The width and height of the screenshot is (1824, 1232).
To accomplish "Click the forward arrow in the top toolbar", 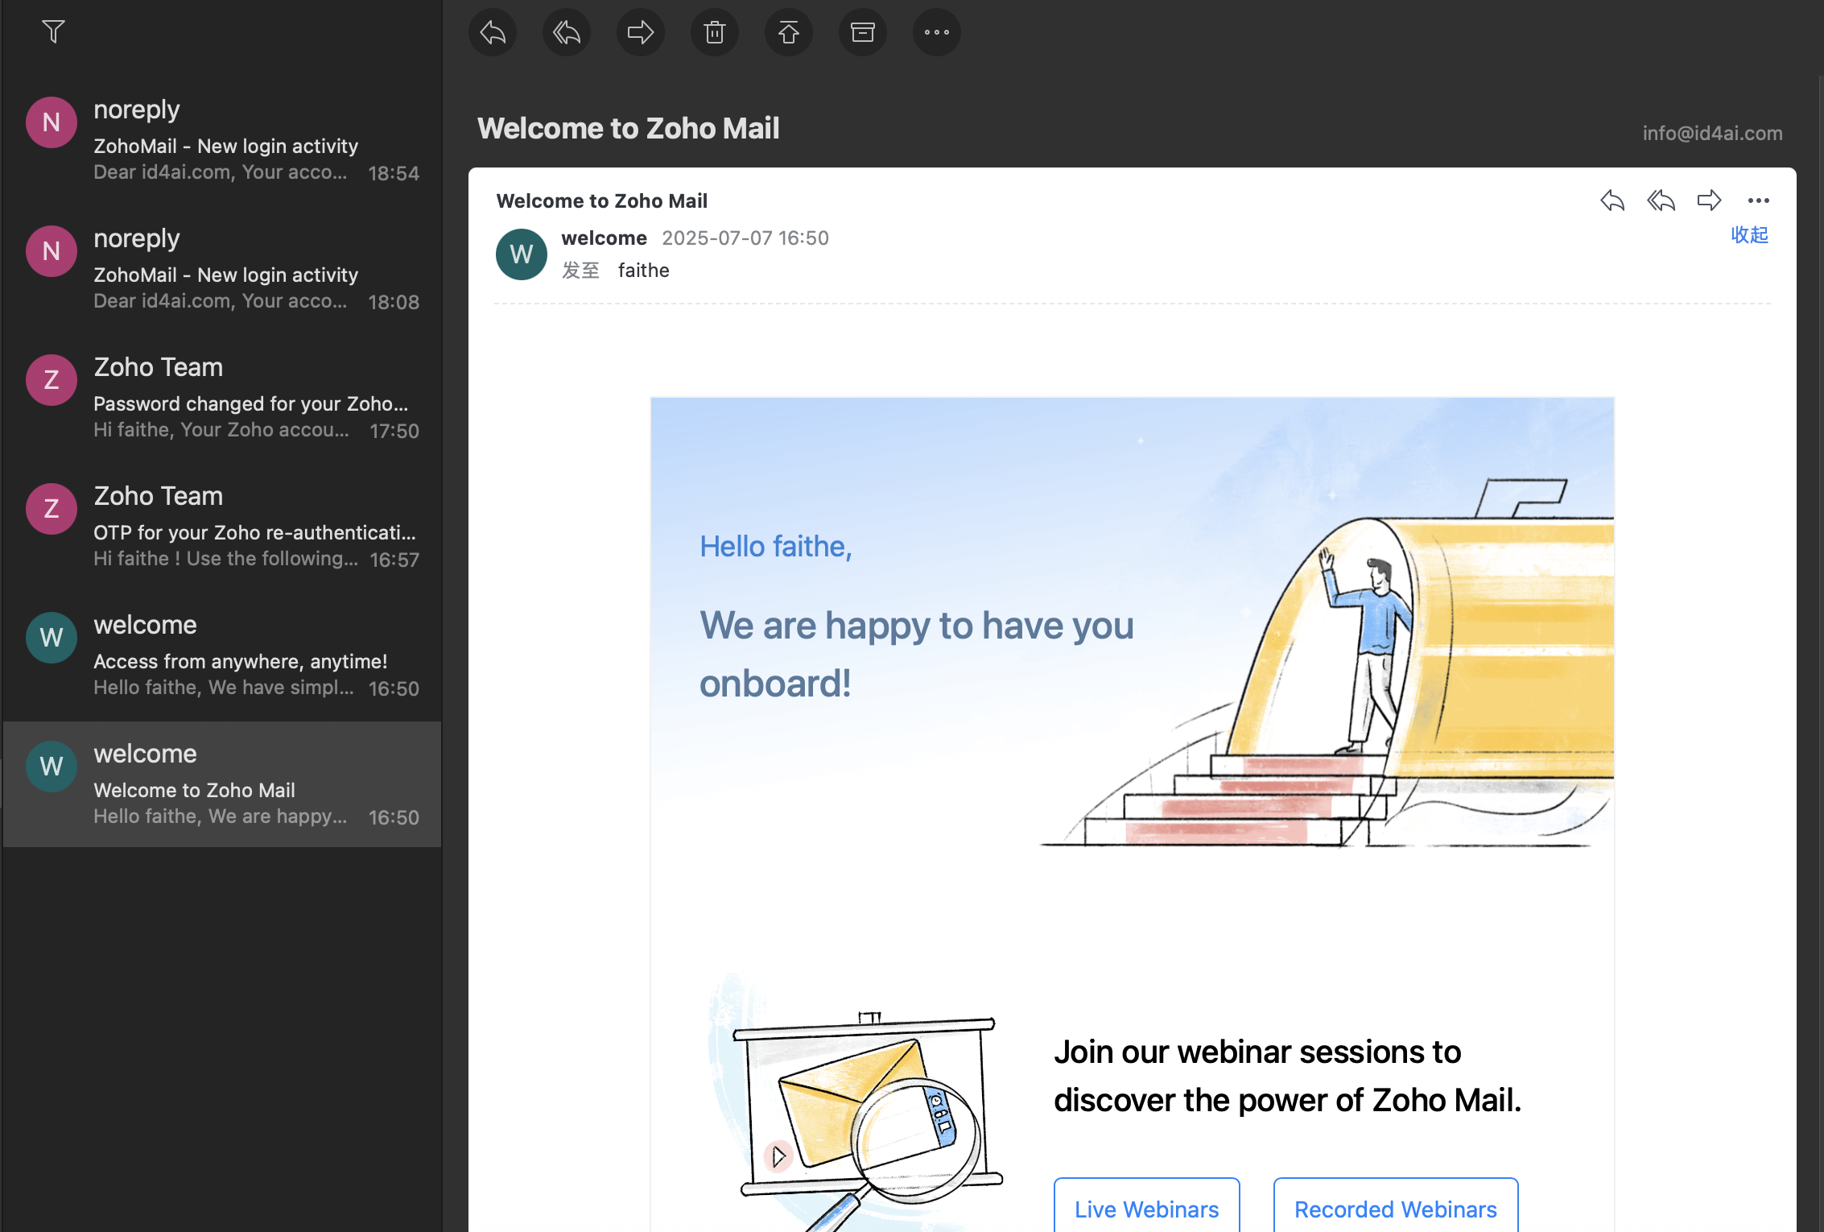I will pyautogui.click(x=641, y=32).
